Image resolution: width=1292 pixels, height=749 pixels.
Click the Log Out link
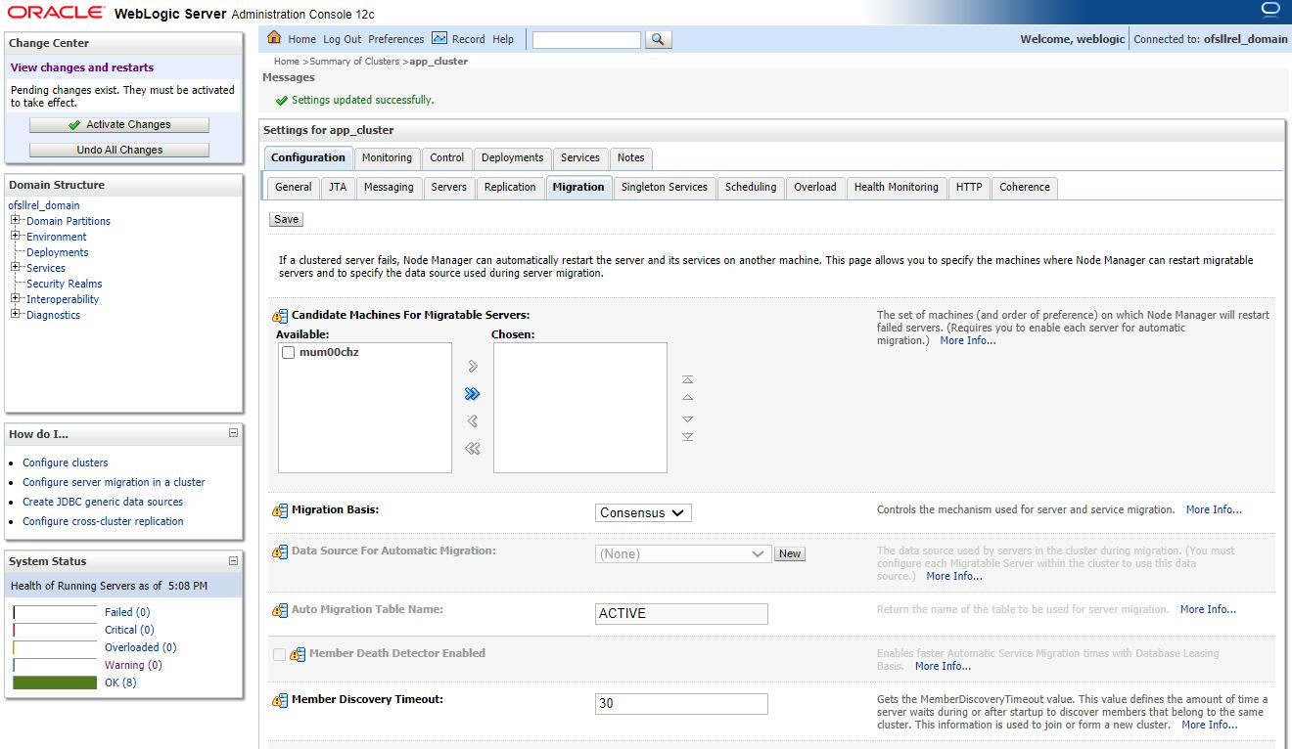pos(343,39)
